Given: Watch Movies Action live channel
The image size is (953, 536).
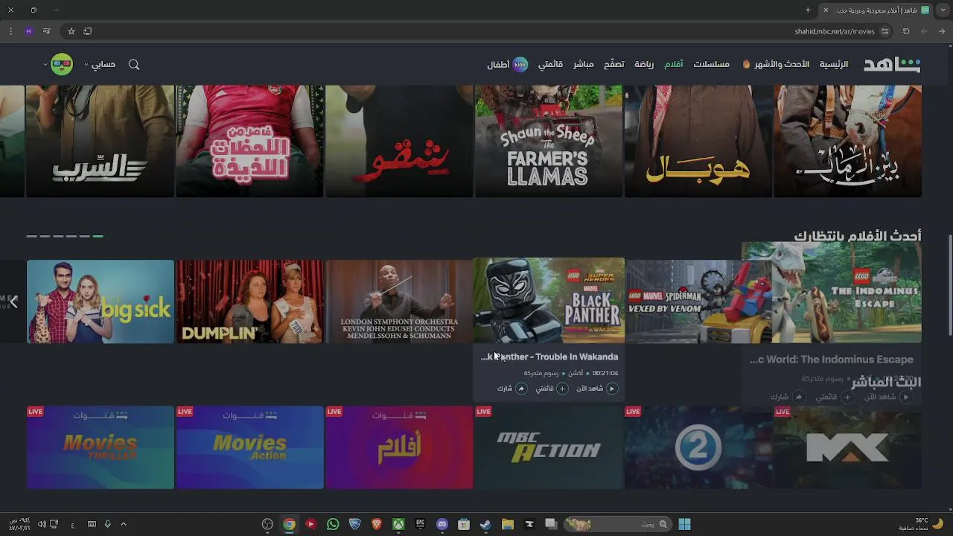Looking at the screenshot, I should click(x=249, y=447).
